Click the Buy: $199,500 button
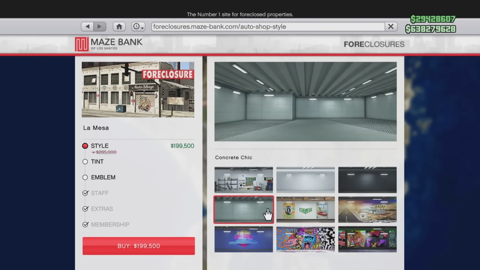480x270 pixels. [x=139, y=246]
